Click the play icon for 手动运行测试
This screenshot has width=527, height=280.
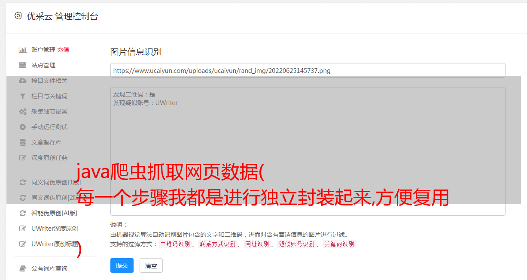coord(23,127)
